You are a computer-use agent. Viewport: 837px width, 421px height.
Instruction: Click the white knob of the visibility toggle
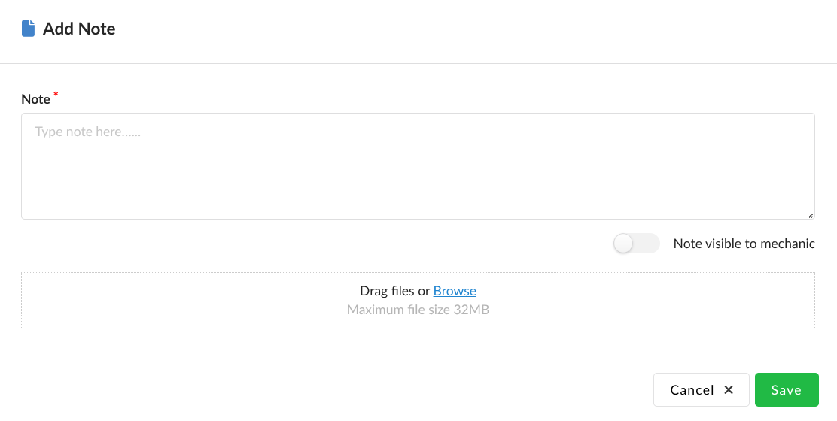pos(624,244)
